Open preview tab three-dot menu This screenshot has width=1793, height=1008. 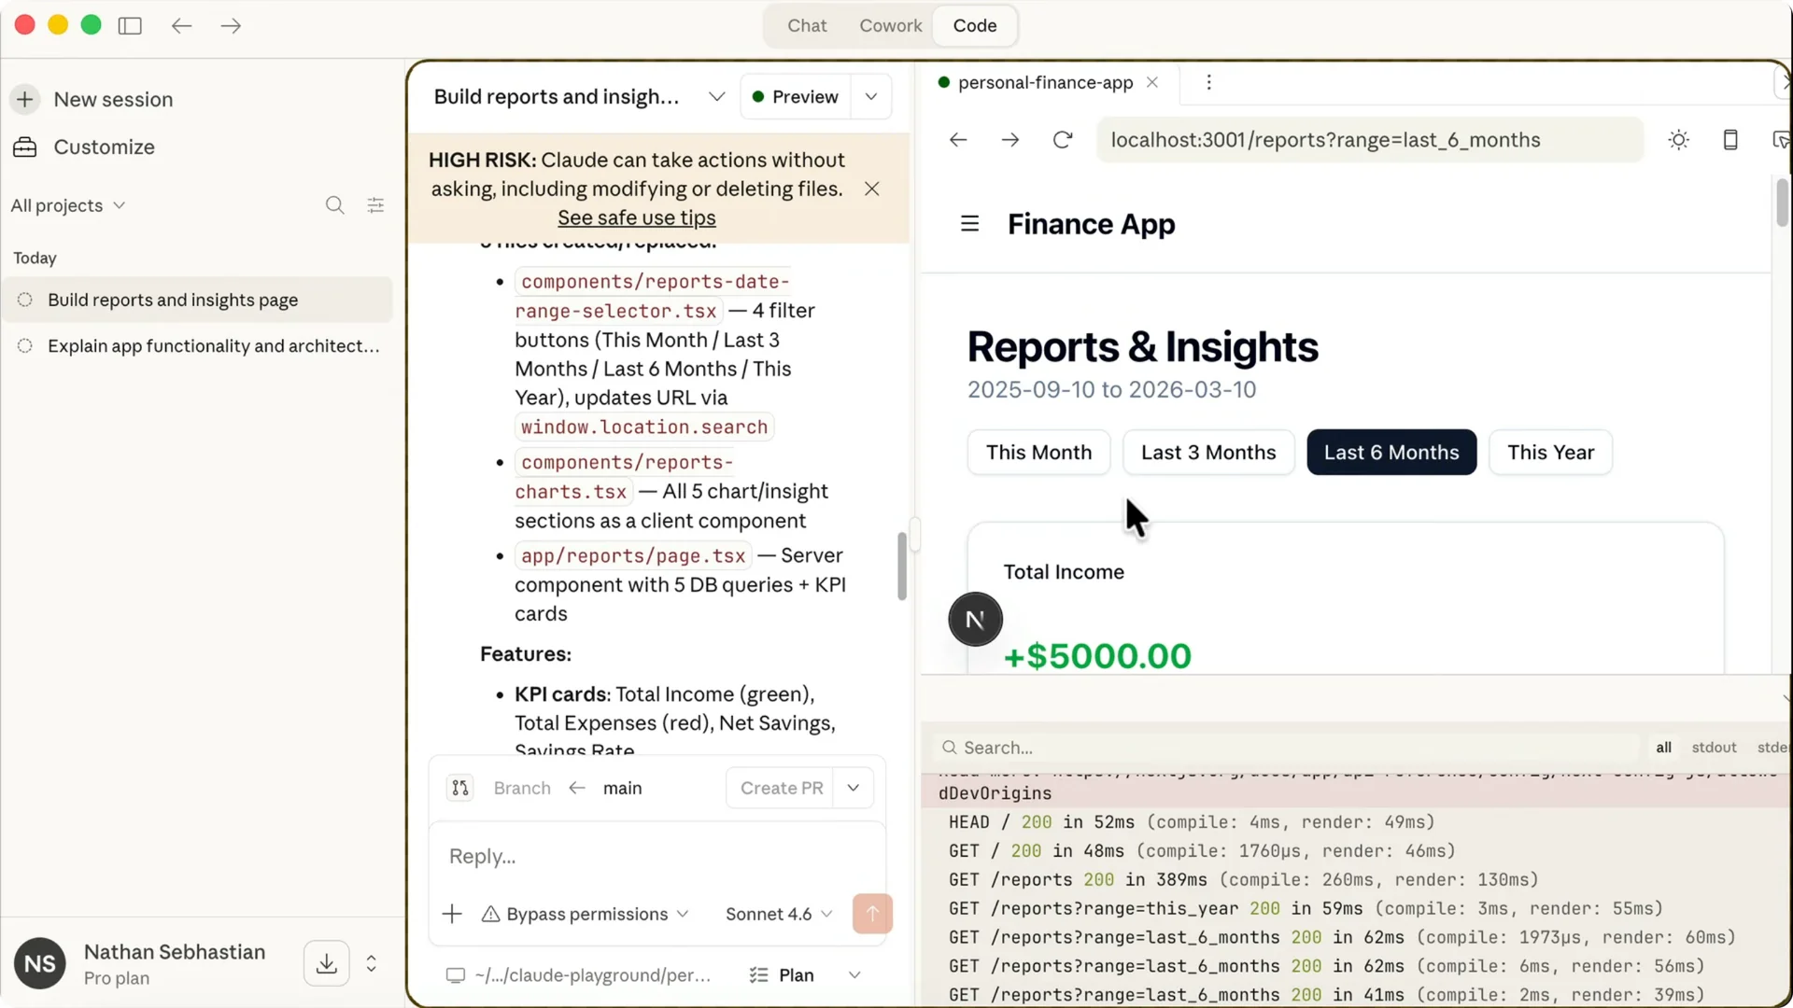tap(1208, 82)
